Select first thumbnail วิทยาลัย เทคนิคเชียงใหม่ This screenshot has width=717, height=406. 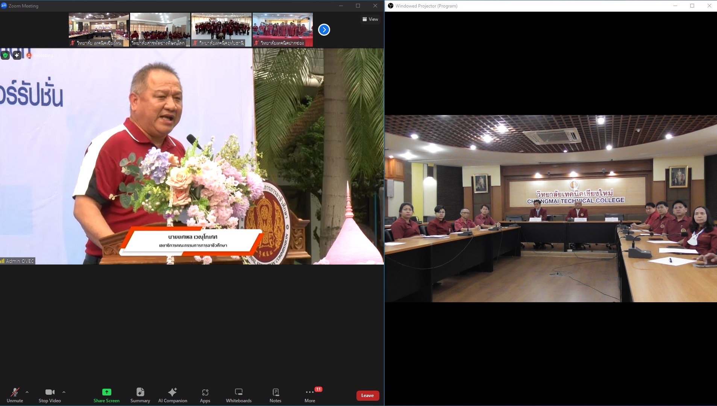99,30
